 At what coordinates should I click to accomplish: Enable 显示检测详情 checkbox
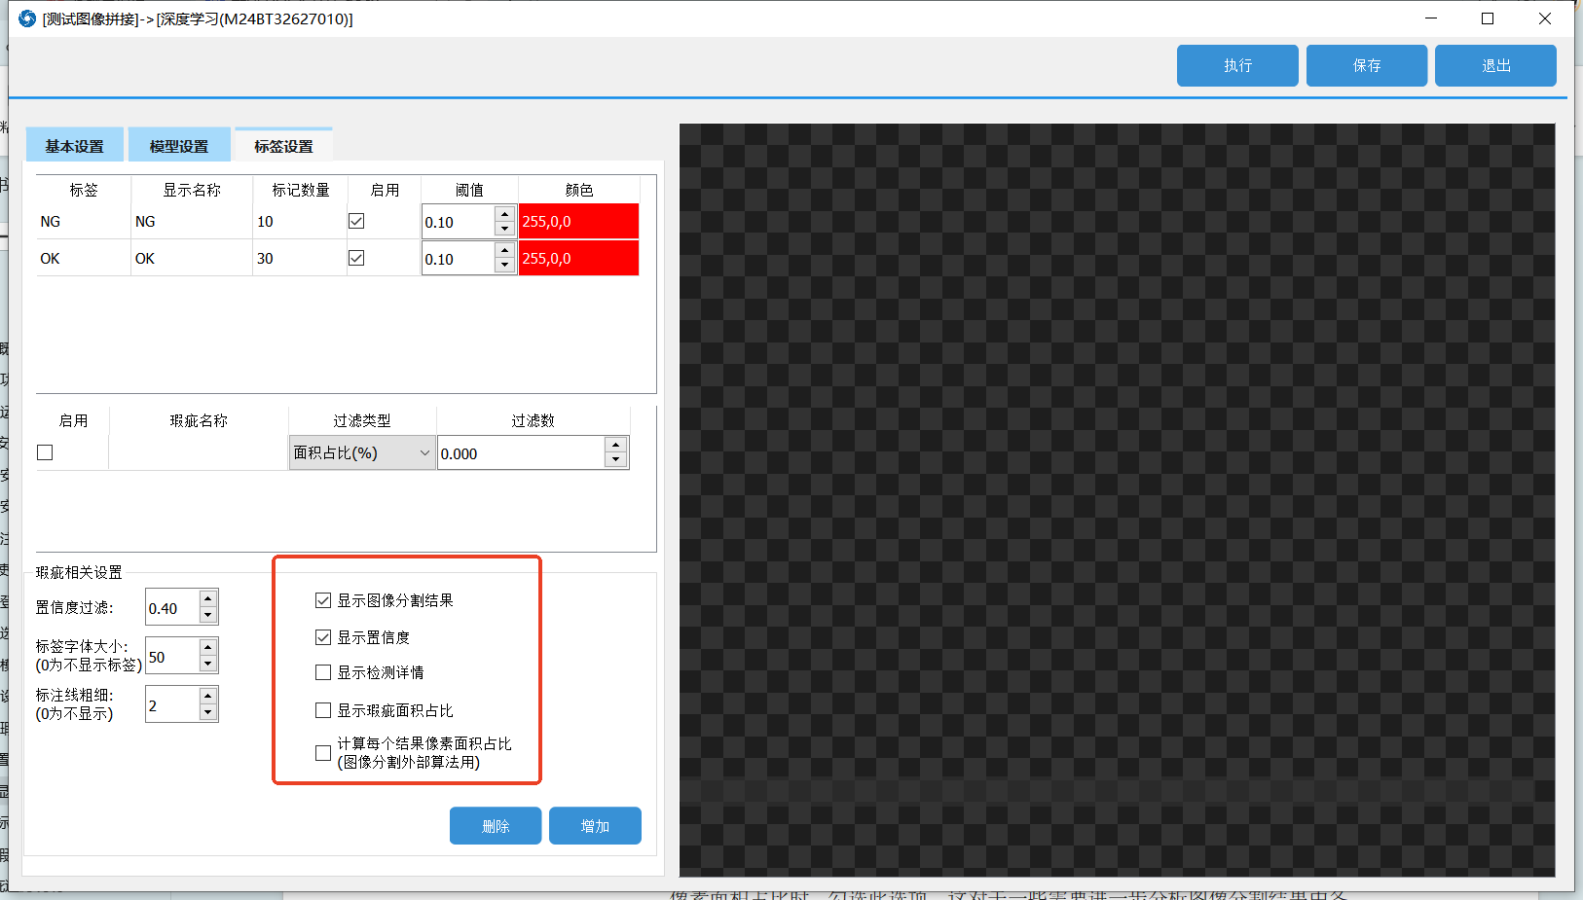pos(323,672)
